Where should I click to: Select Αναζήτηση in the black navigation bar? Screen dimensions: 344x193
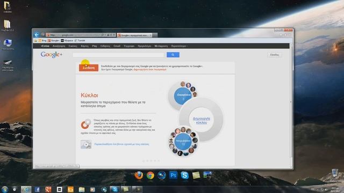pyautogui.click(x=59, y=46)
